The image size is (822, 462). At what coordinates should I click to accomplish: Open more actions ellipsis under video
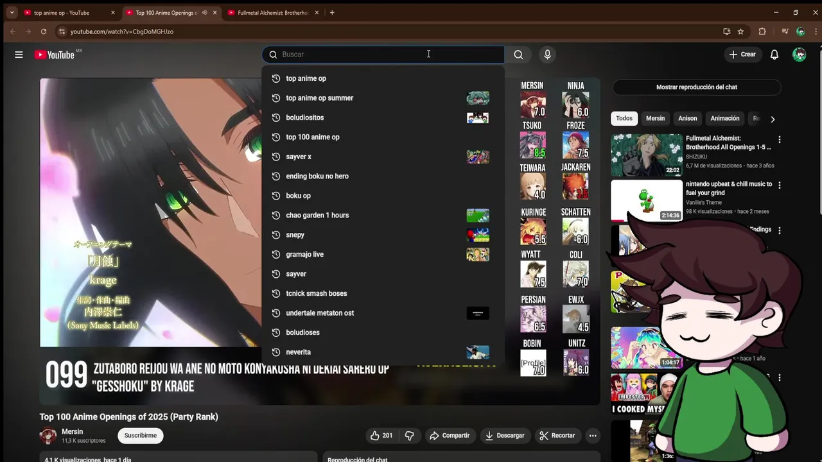coord(593,436)
